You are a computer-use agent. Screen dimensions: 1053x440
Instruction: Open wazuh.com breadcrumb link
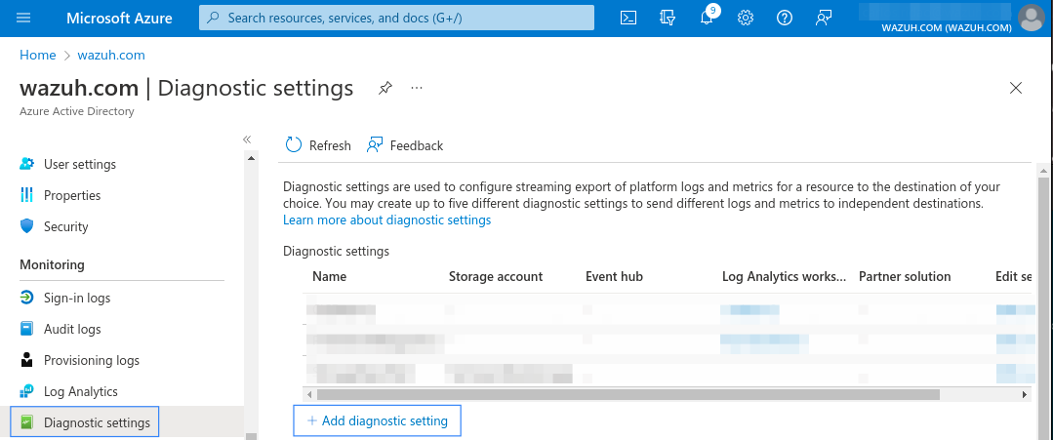tap(111, 55)
